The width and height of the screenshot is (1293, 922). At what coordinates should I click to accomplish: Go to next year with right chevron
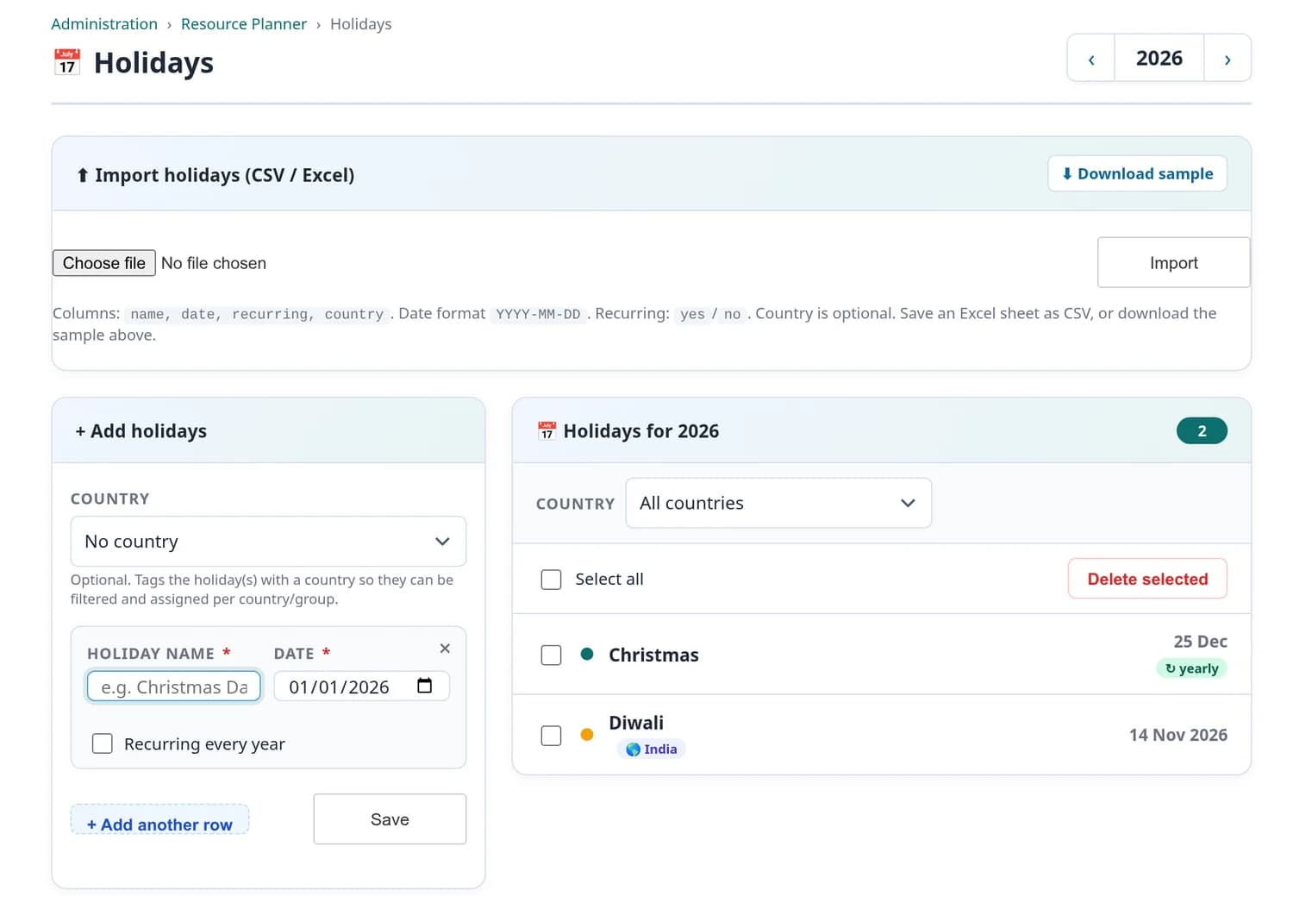pyautogui.click(x=1227, y=59)
